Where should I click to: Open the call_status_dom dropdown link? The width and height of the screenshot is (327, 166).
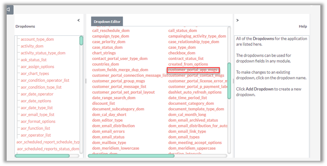[x=182, y=31]
